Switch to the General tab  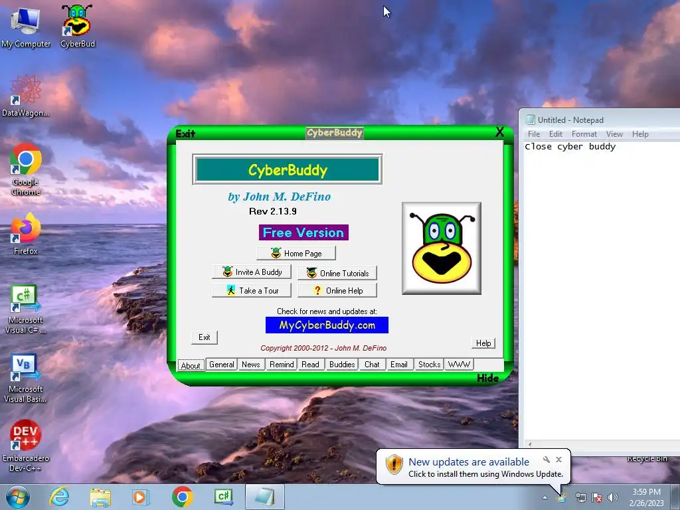point(222,365)
